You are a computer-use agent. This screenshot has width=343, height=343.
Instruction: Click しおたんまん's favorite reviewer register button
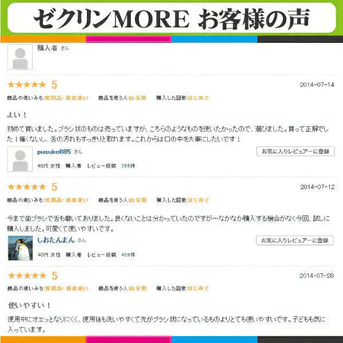pos(295,241)
